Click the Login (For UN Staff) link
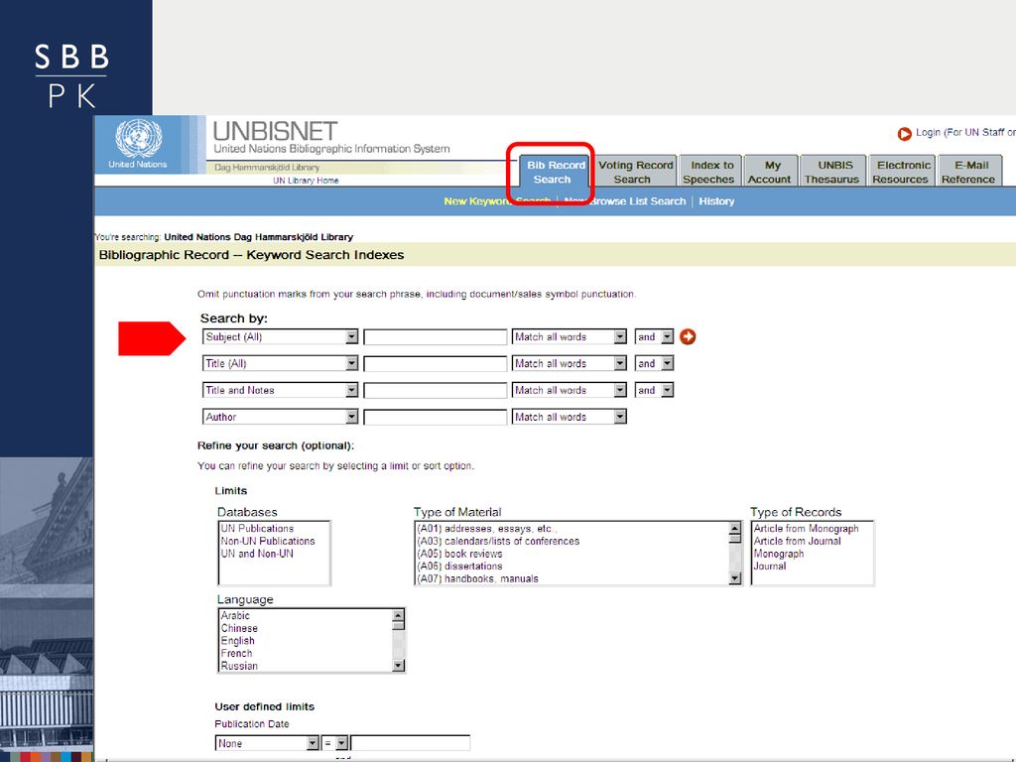 tap(964, 132)
